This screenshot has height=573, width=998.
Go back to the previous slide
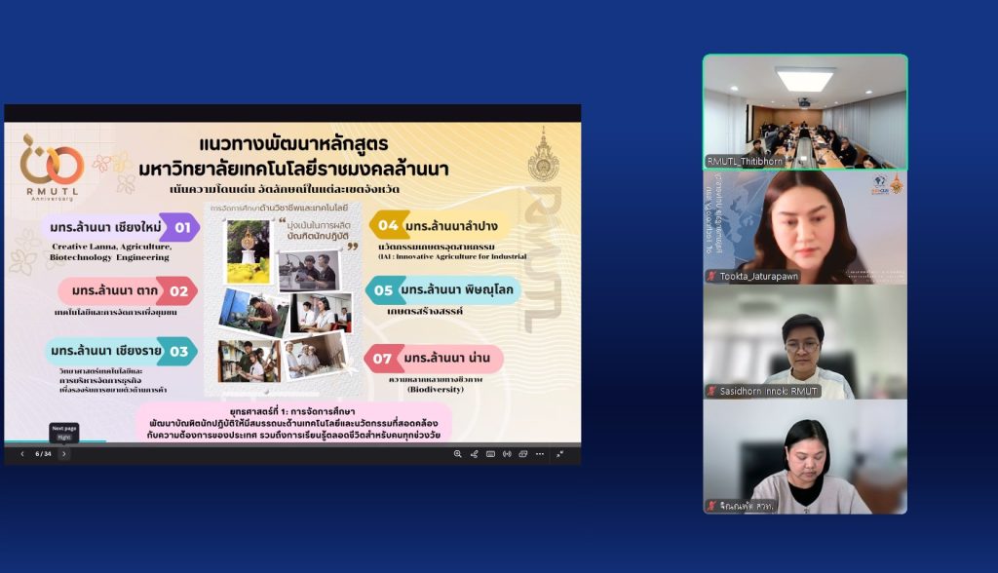pyautogui.click(x=22, y=454)
